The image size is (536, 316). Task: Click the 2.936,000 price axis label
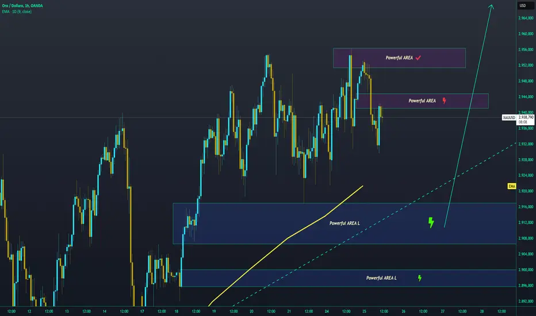pyautogui.click(x=526, y=129)
